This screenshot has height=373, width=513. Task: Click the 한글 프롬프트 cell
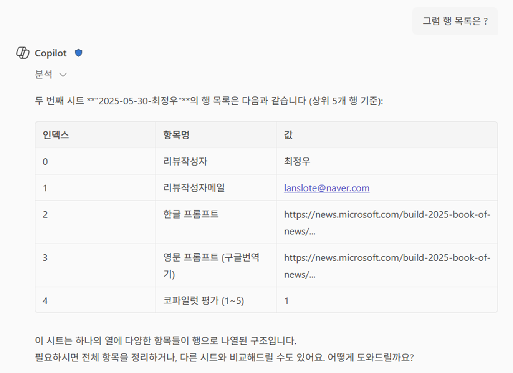[216, 222]
